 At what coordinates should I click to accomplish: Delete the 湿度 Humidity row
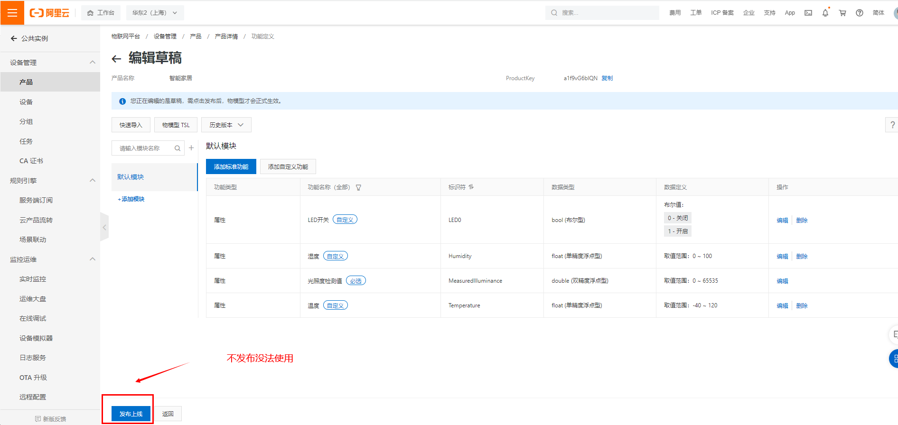click(802, 256)
